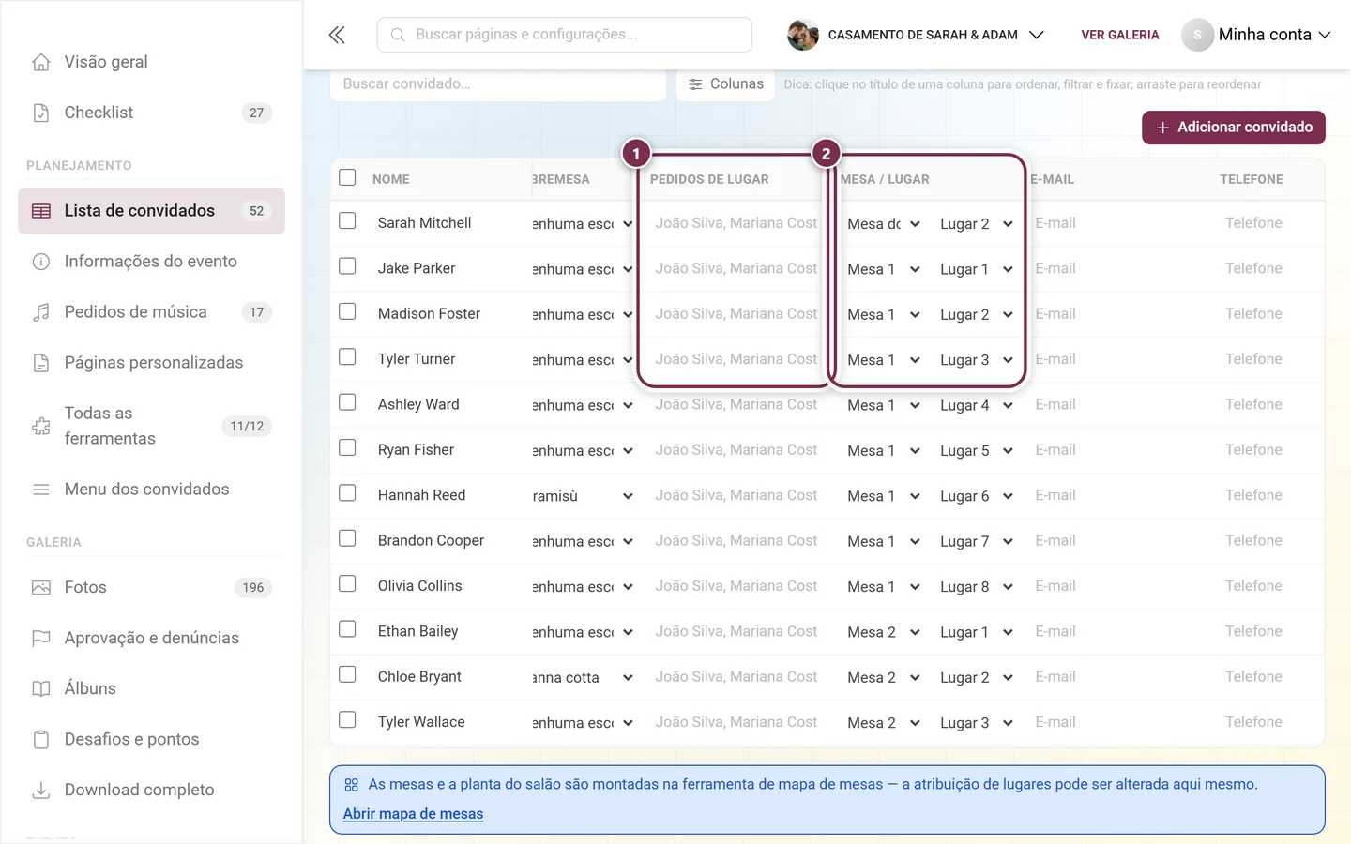The width and height of the screenshot is (1351, 844).
Task: Click the VER GALERIA link
Action: pyautogui.click(x=1120, y=35)
